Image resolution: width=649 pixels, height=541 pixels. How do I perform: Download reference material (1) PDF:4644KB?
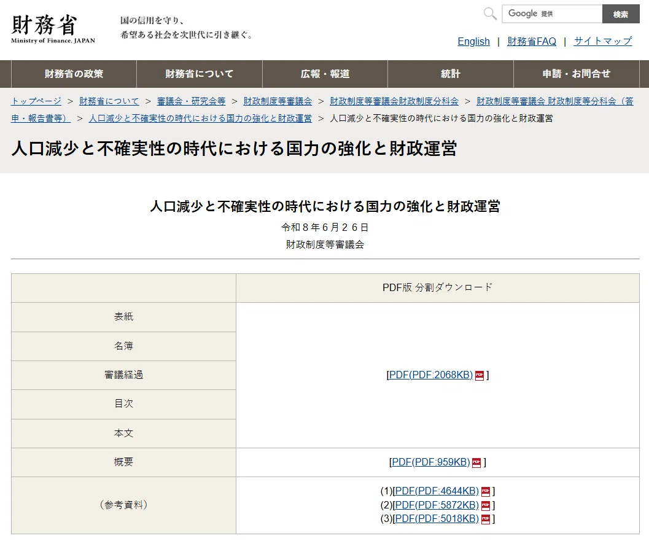(x=437, y=491)
